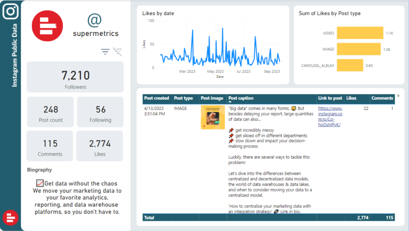Click the chart emoji in the Biography
Screen dimensions: 409x231
click(x=40, y=184)
